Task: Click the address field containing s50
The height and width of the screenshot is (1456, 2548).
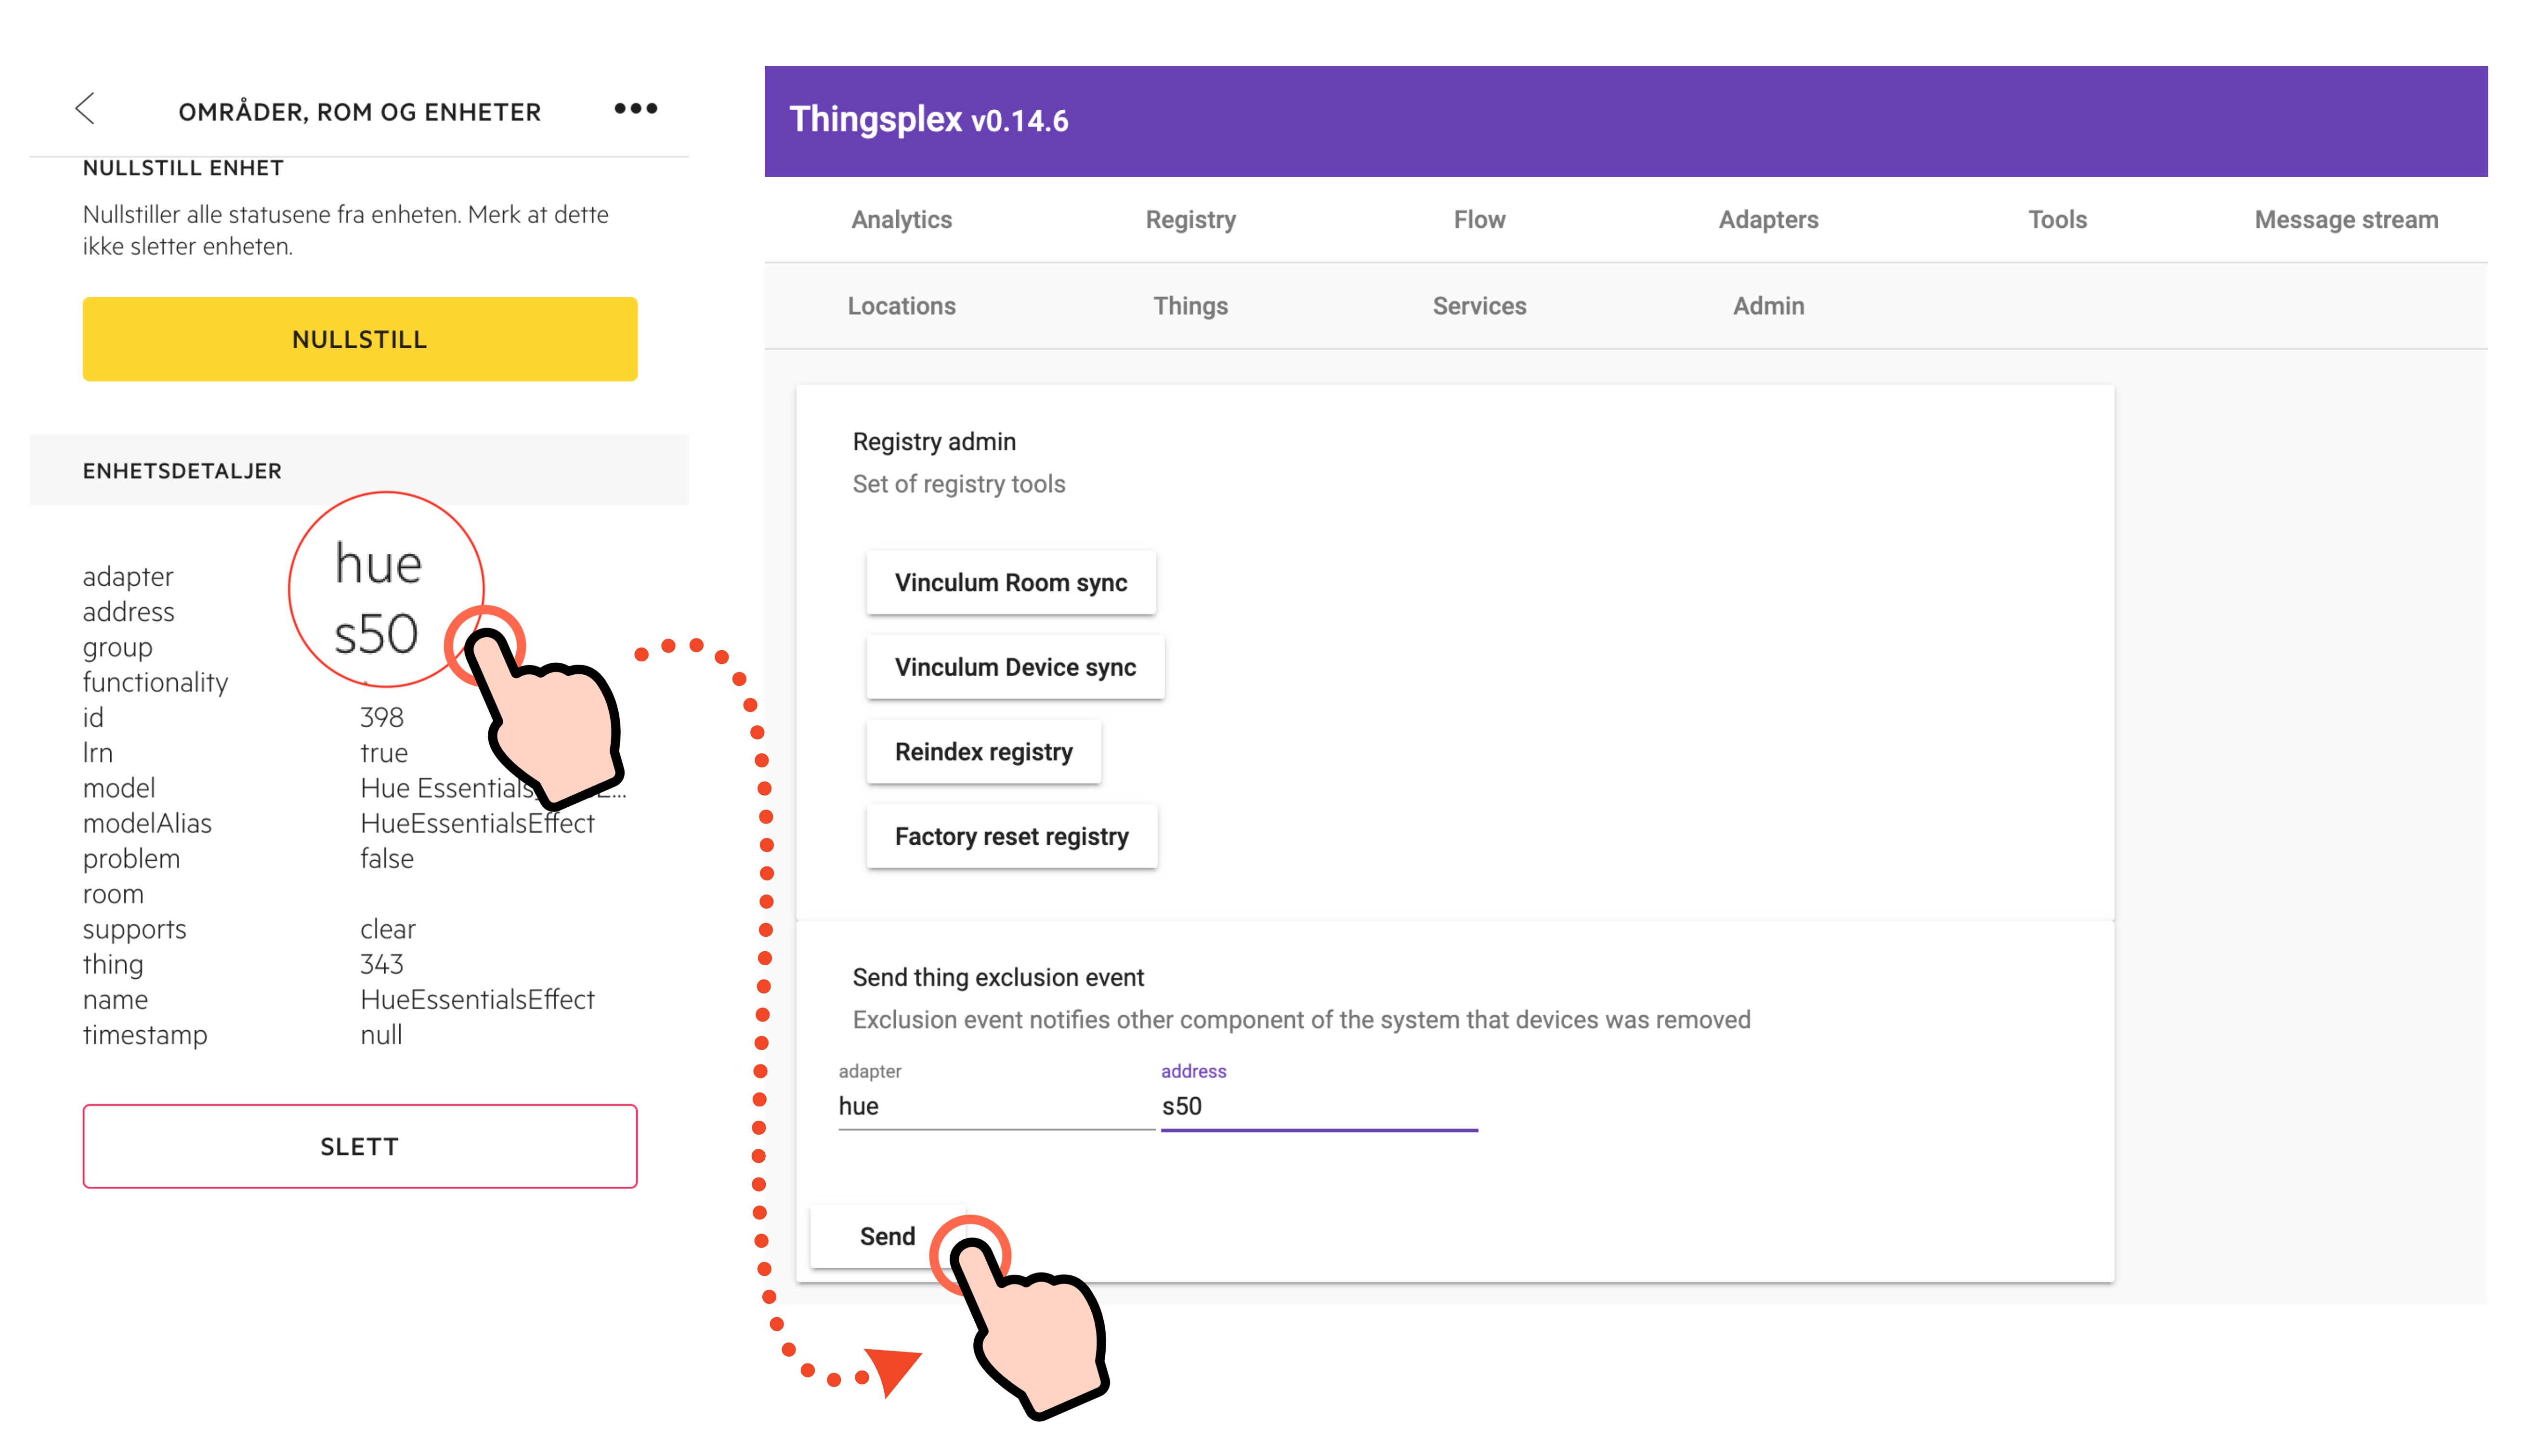Action: click(x=1319, y=1107)
